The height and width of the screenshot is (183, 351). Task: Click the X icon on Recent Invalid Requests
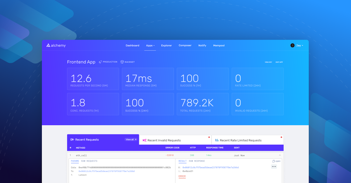[x=144, y=140]
